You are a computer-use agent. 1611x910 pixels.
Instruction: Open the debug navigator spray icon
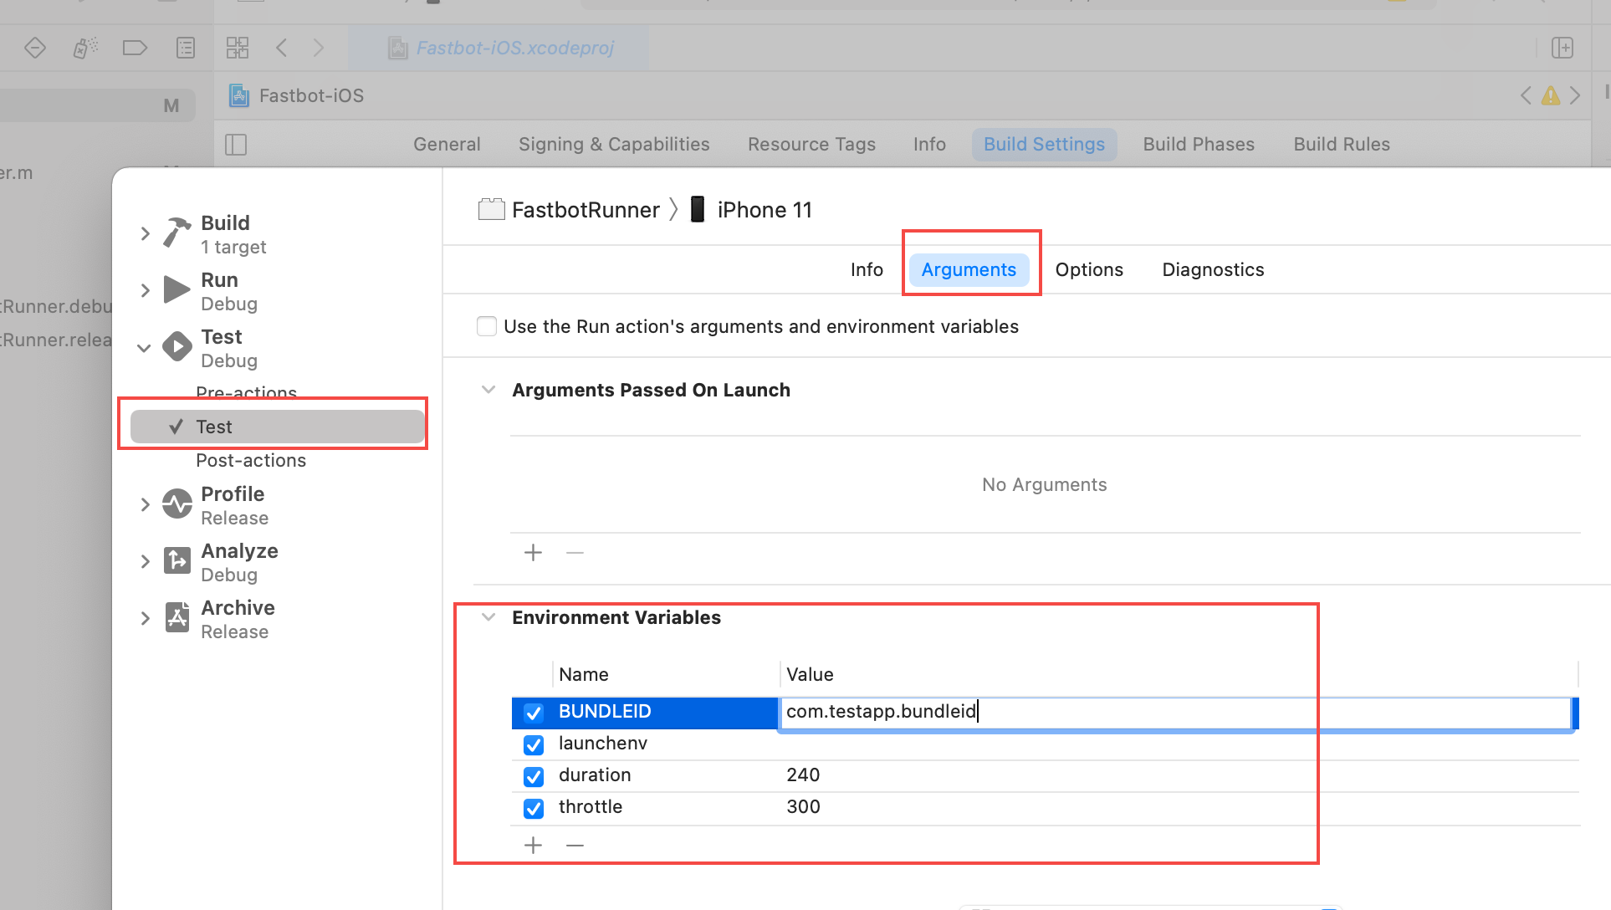(84, 48)
